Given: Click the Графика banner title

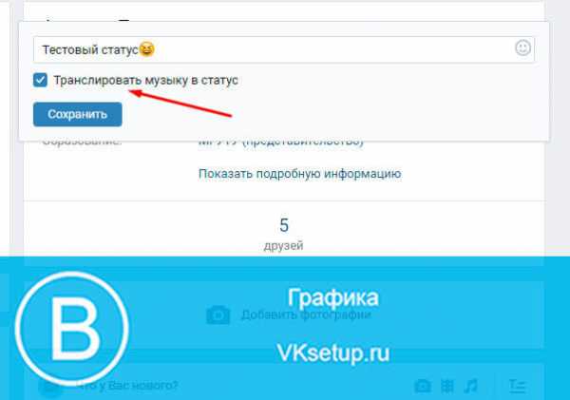Looking at the screenshot, I should click(x=333, y=297).
